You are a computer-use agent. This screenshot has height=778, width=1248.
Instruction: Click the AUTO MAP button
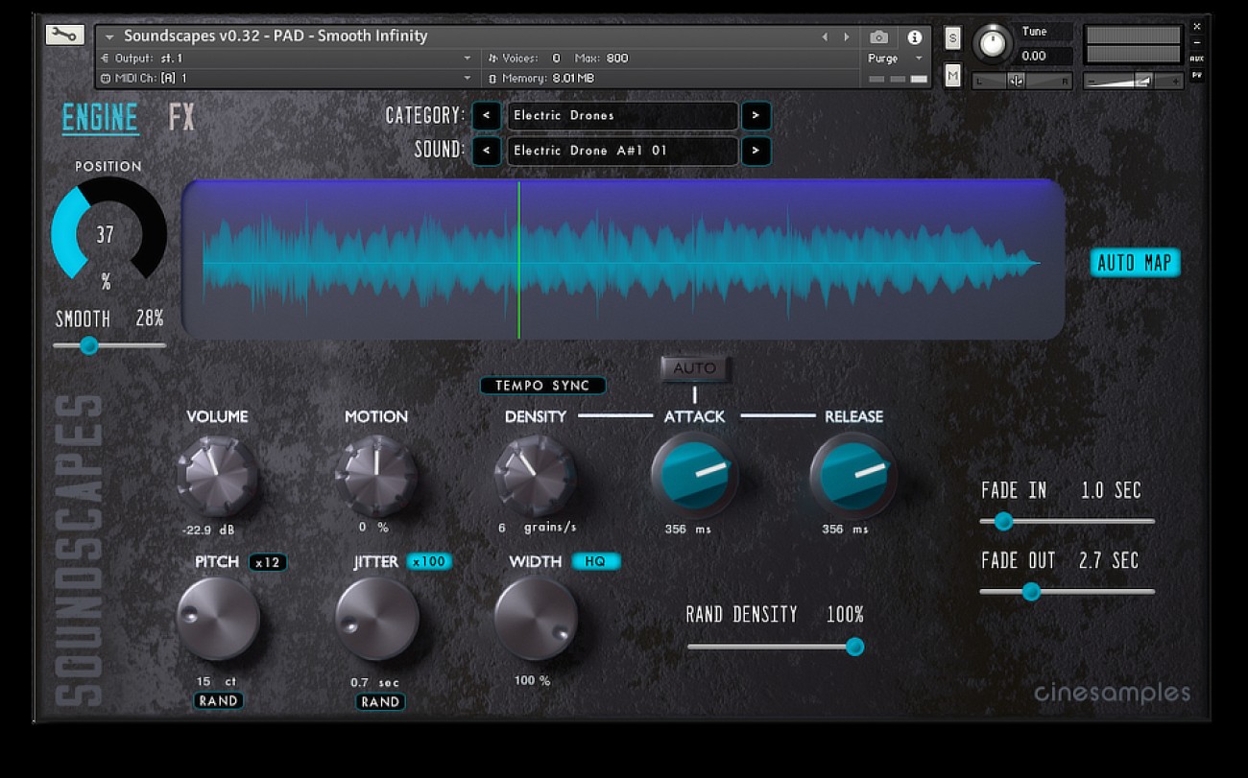coord(1135,264)
